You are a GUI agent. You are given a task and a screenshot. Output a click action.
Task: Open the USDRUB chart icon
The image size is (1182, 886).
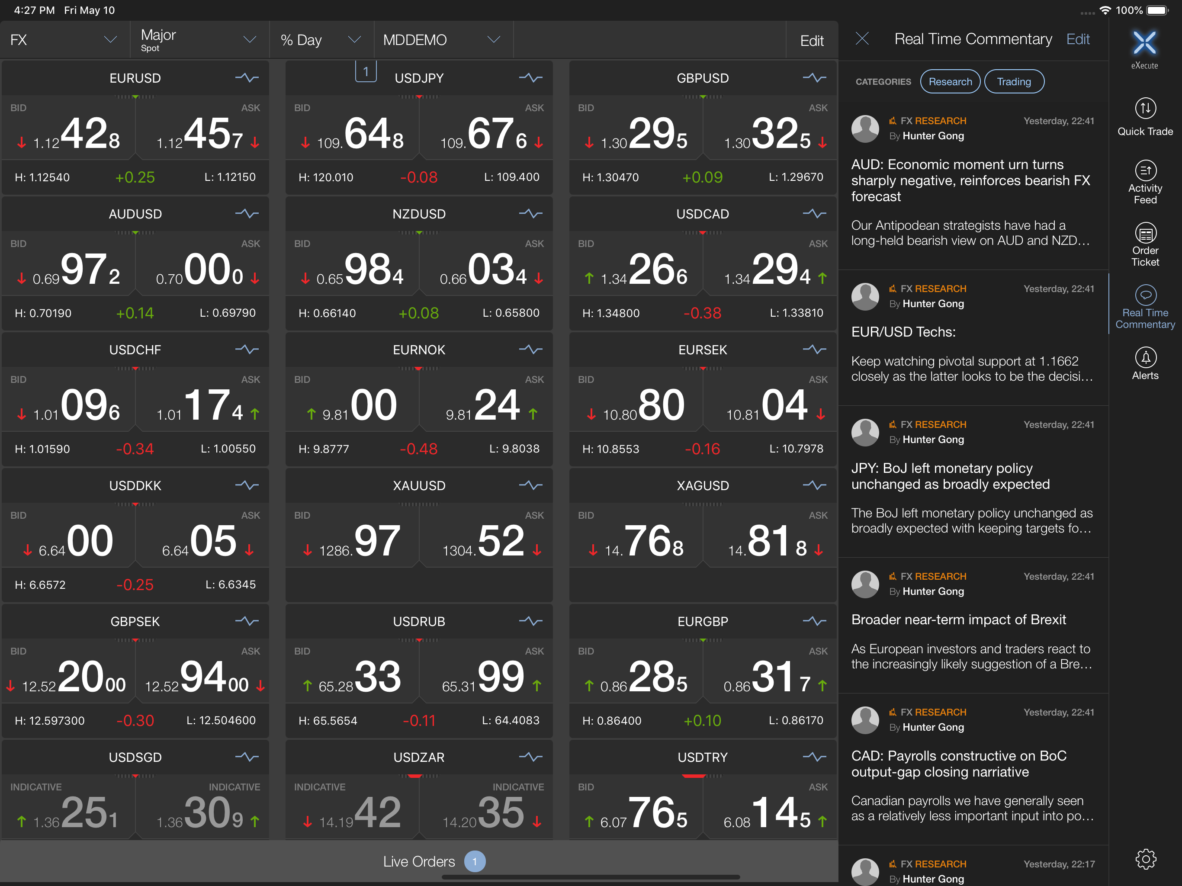pyautogui.click(x=530, y=621)
